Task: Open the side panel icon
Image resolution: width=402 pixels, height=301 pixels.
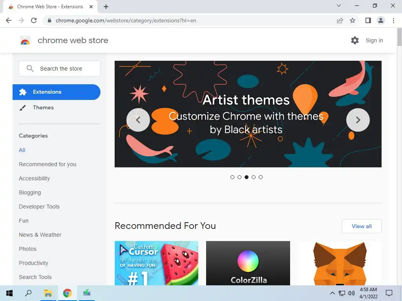Action: tap(368, 20)
